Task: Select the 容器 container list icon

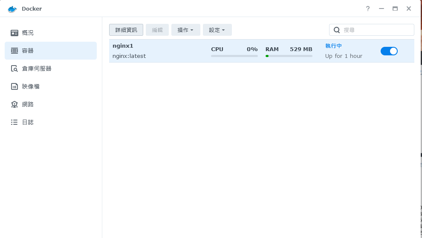Action: click(14, 51)
